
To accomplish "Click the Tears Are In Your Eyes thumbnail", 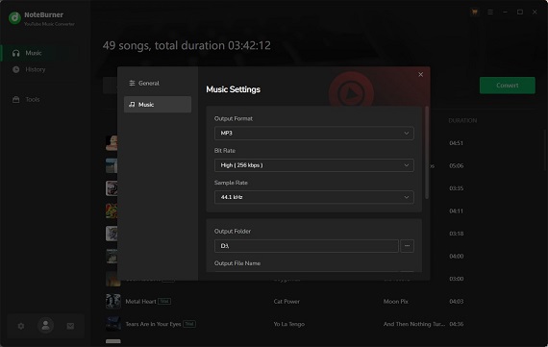I will (113, 324).
